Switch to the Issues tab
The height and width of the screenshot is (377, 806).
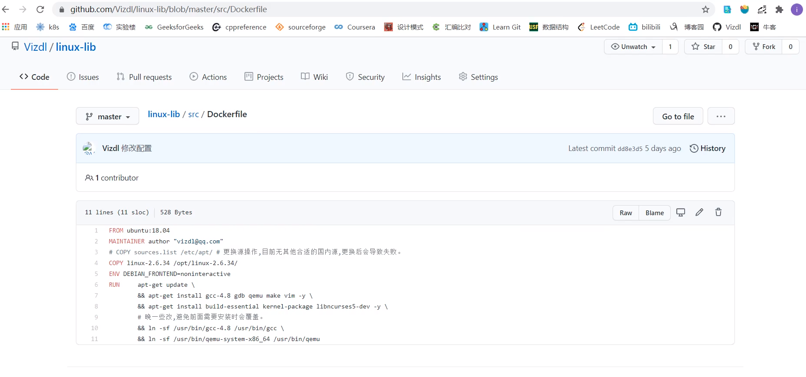click(83, 77)
